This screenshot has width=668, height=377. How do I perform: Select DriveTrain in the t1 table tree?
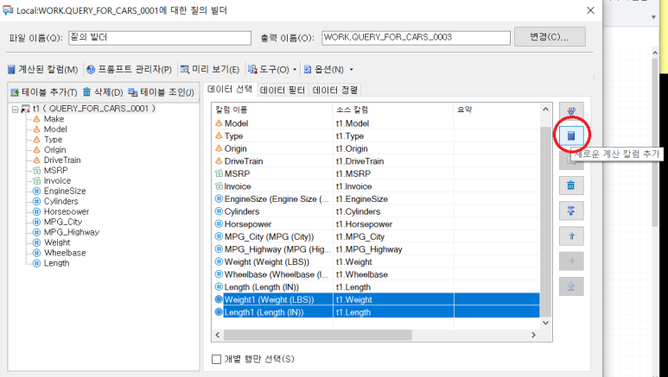62,160
